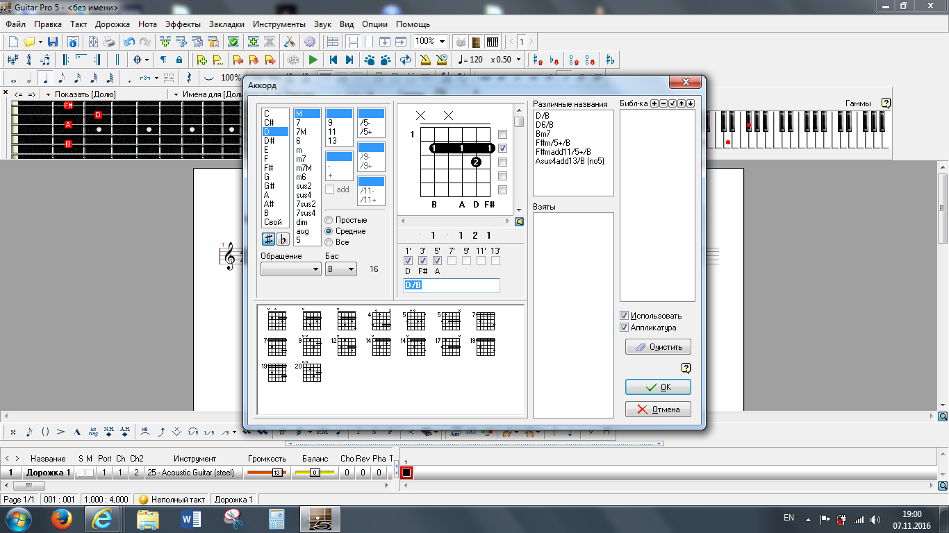The image size is (949, 533).
Task: Click the Отмена button
Action: click(658, 409)
